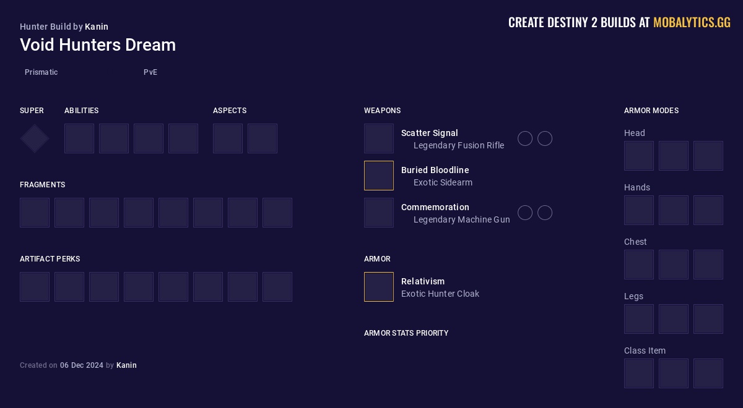The image size is (743, 408).
Task: Choose the second Abilities slot
Action: click(114, 138)
